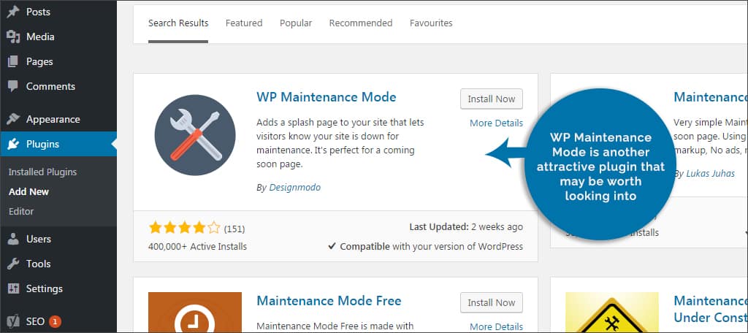This screenshot has width=748, height=333.
Task: Click the star rating of WP Maintenance Mode
Action: click(184, 228)
